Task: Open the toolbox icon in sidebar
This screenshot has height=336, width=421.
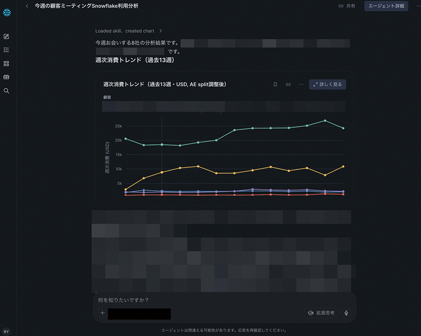Action: pyautogui.click(x=6, y=77)
